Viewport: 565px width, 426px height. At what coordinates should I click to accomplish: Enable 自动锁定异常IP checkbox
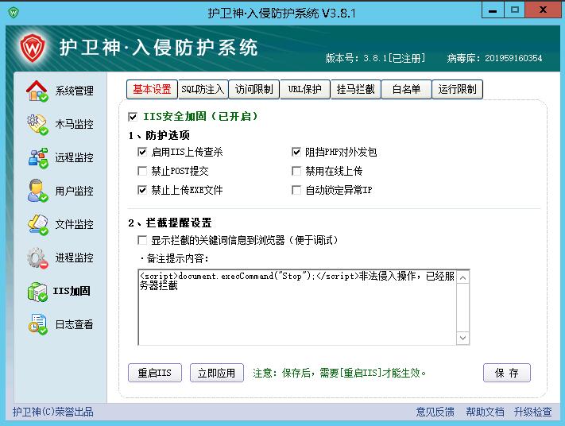pos(296,190)
